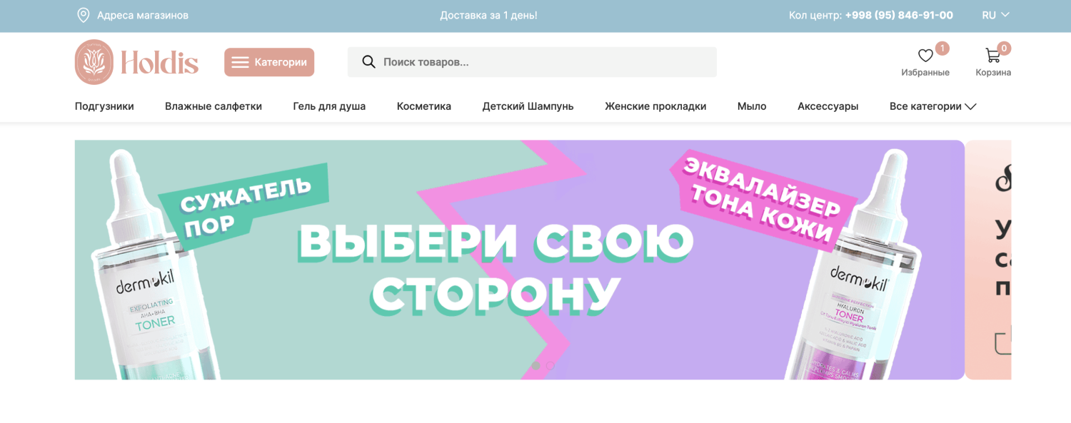The width and height of the screenshot is (1071, 423).
Task: Open the Косметика category
Action: 424,106
